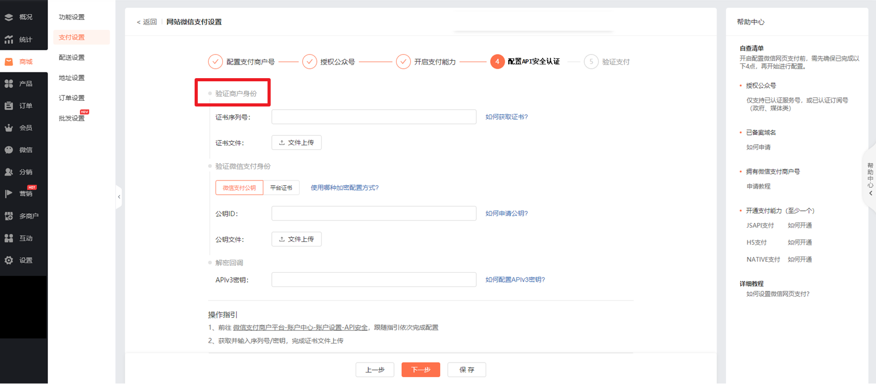Switch to 平台证书 encryption option
The width and height of the screenshot is (876, 384).
tap(281, 188)
